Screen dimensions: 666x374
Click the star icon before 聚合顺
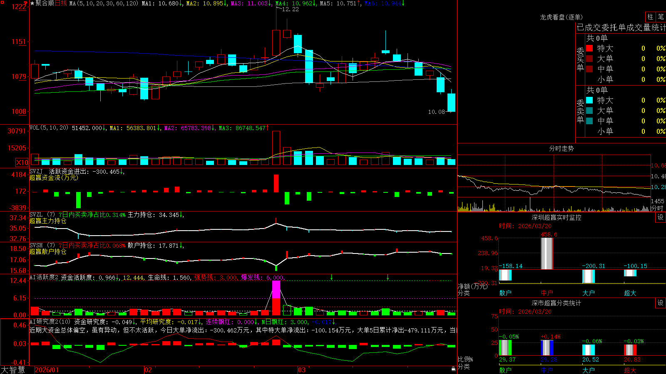[x=32, y=3]
